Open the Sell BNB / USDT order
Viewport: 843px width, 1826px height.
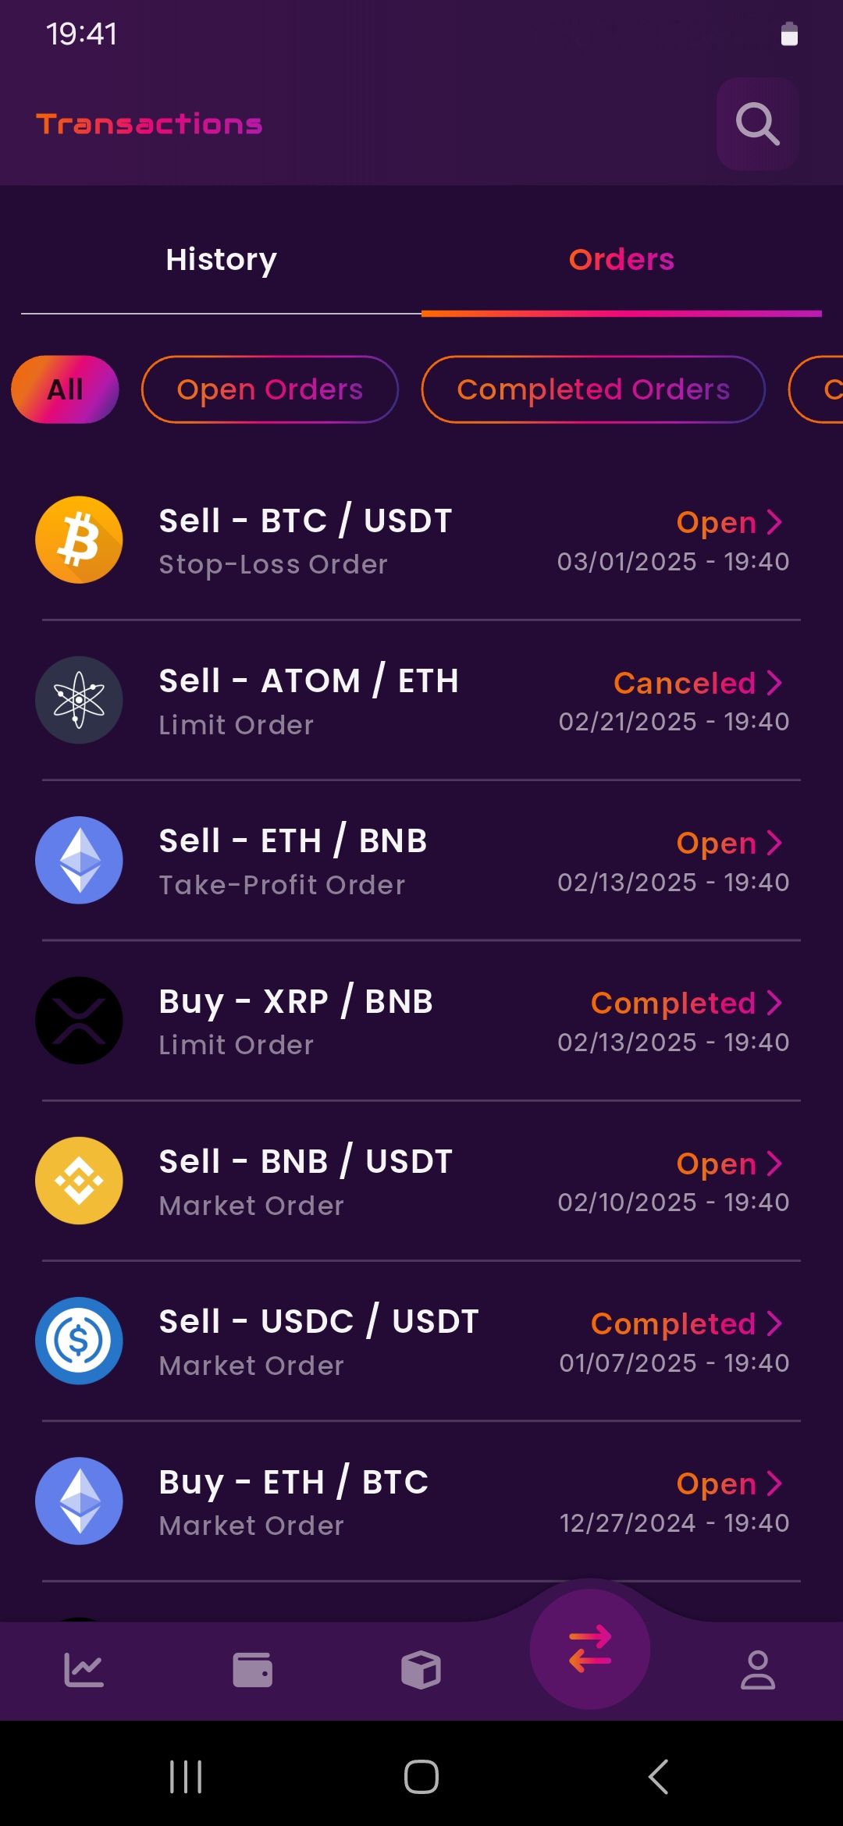point(421,1181)
